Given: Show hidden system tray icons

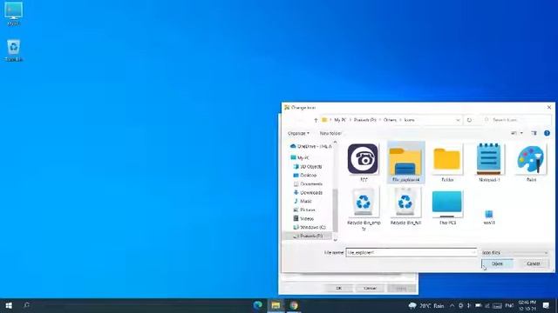Looking at the screenshot, I should [x=452, y=305].
